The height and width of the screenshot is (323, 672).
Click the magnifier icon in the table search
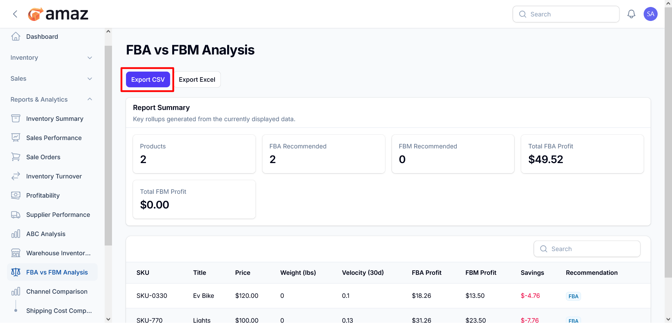(544, 249)
